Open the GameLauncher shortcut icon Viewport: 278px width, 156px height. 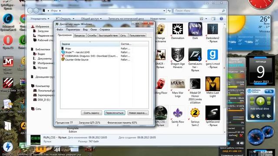click(x=195, y=55)
